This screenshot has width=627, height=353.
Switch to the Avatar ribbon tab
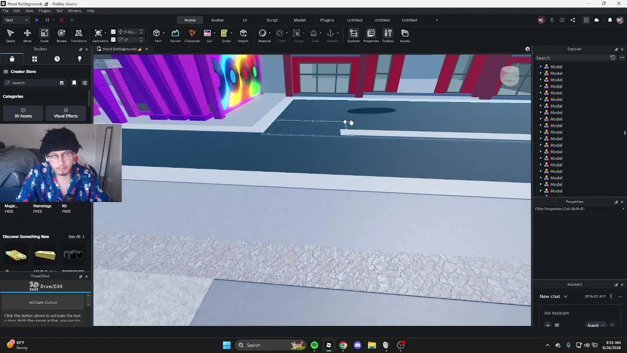(217, 20)
